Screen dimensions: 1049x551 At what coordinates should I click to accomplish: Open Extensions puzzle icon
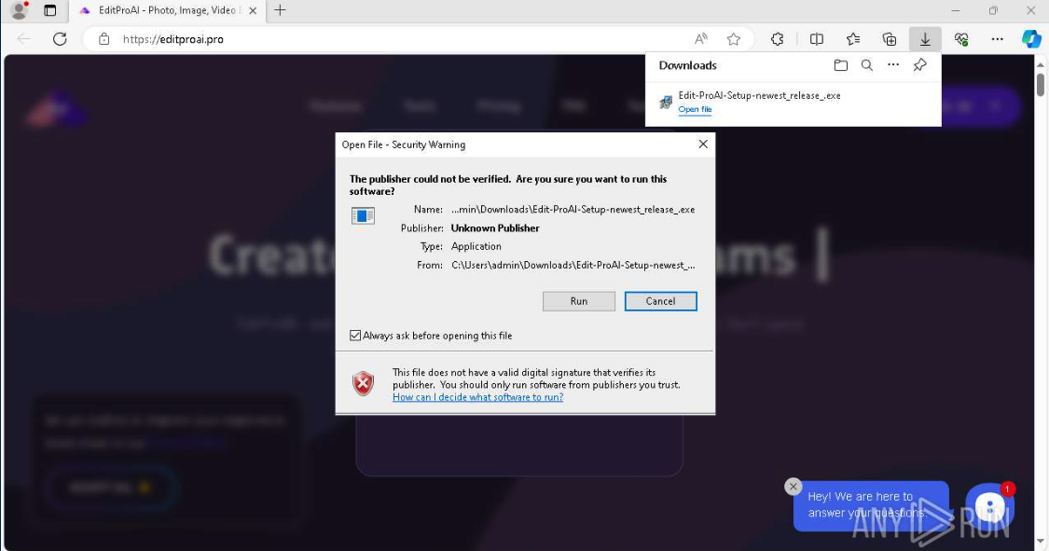777,39
